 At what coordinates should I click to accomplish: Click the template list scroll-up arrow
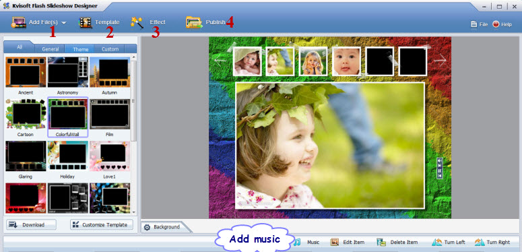coord(134,57)
